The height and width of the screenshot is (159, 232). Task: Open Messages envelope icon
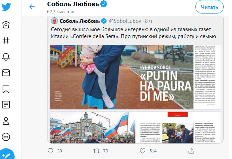click(6, 73)
